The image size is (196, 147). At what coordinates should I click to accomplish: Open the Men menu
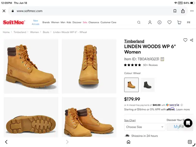click(x=63, y=22)
